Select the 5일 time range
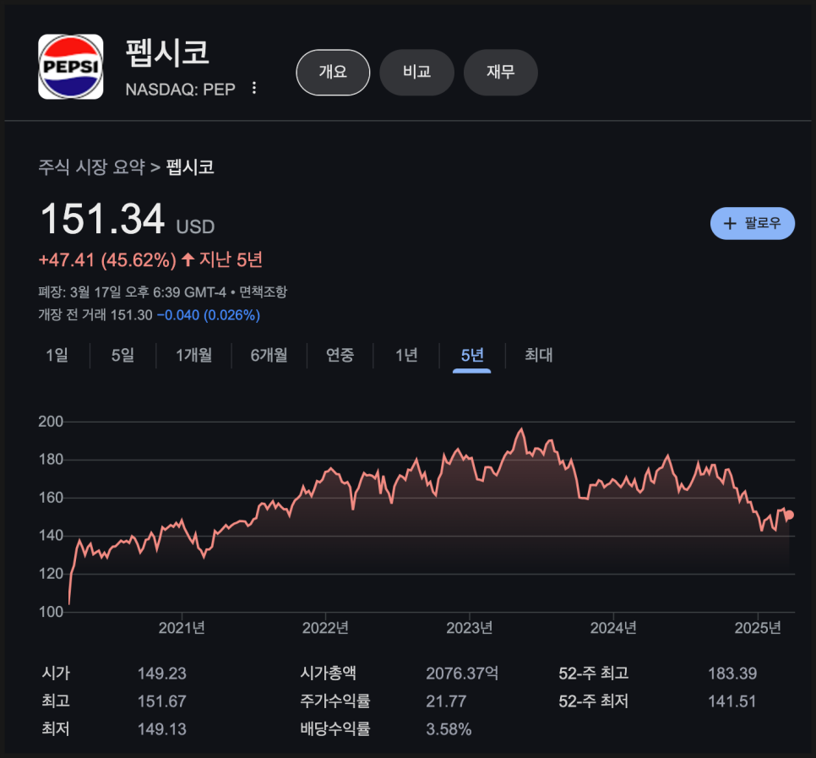This screenshot has height=758, width=816. click(x=122, y=355)
